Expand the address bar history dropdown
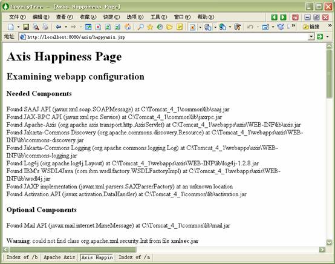 (x=311, y=36)
